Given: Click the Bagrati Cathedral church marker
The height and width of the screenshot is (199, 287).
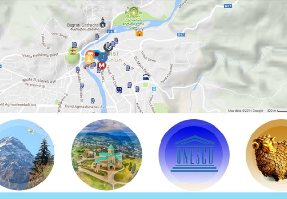Looking at the screenshot, I should (x=103, y=22).
